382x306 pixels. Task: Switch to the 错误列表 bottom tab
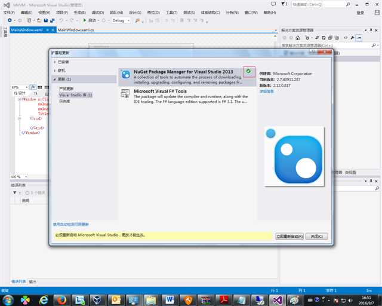pos(19,281)
